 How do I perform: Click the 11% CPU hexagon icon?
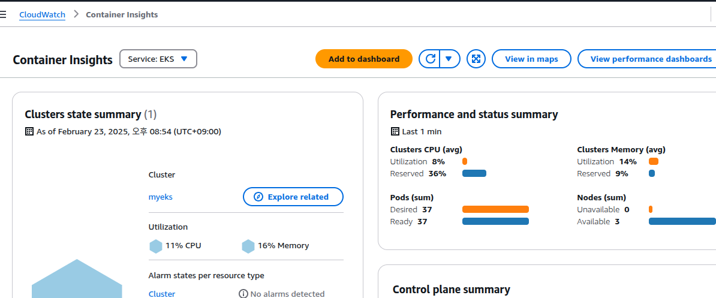point(156,246)
